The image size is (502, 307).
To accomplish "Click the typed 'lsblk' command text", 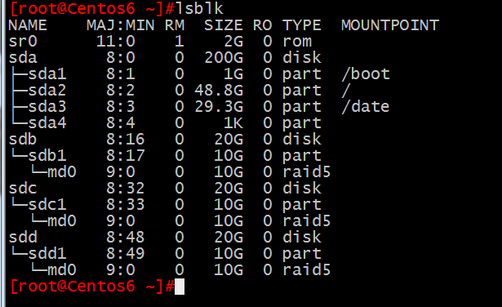I will (x=199, y=8).
